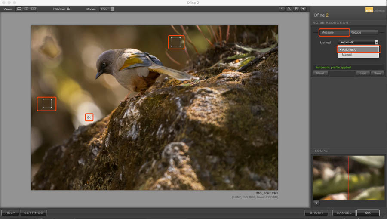
Task: Switch to single image view
Action: 19,9
